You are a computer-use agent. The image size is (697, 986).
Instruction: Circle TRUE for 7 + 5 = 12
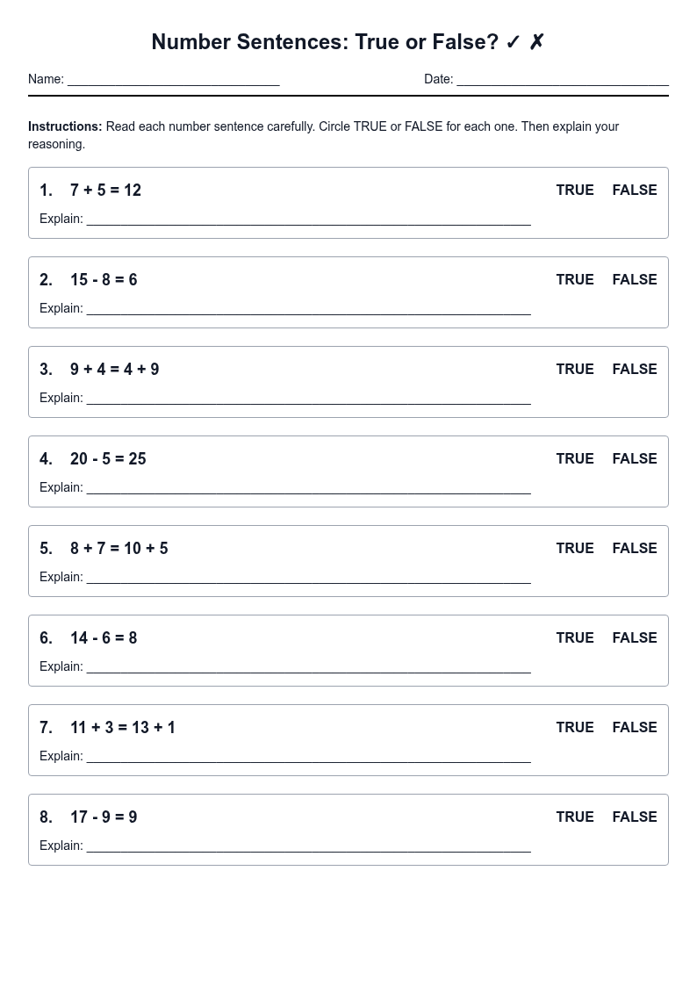[x=574, y=190]
